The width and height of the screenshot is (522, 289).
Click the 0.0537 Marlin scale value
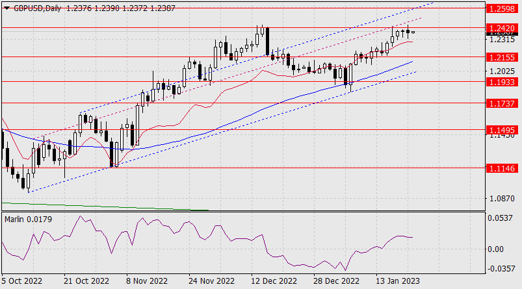500,218
